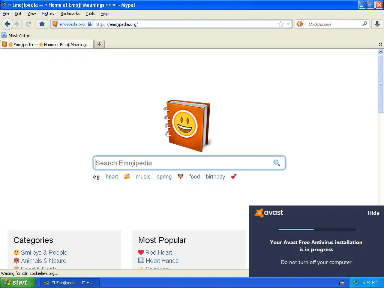Click the Forward arrow navigation button

(17, 24)
